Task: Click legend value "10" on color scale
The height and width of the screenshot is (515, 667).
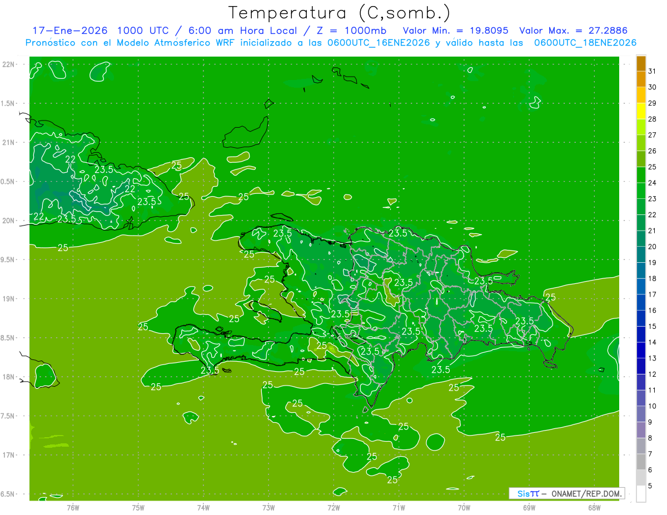Action: coord(653,406)
